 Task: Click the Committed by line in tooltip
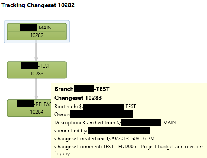click(102, 131)
